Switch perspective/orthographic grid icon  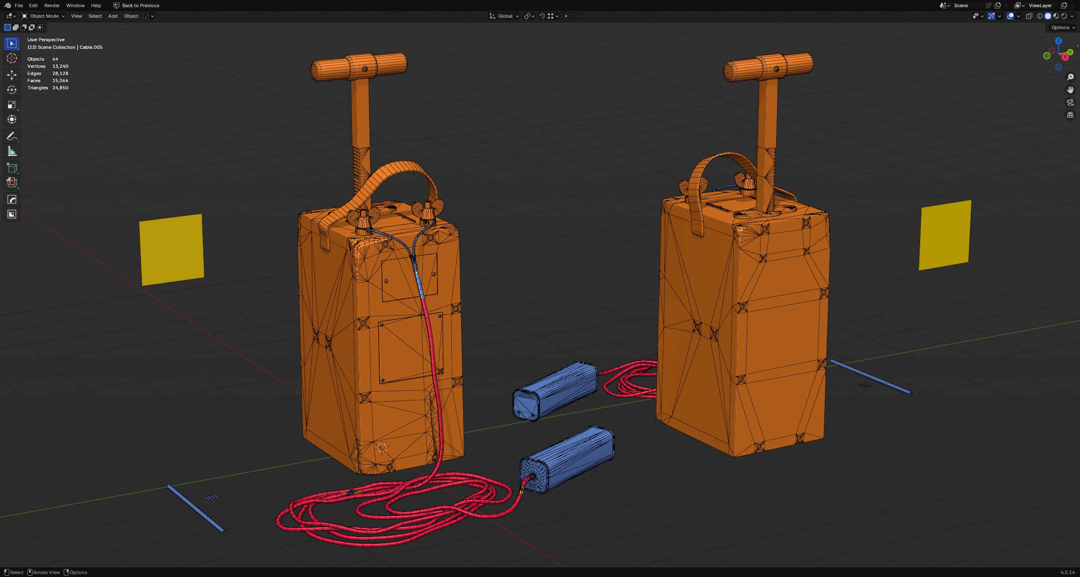coord(1070,115)
